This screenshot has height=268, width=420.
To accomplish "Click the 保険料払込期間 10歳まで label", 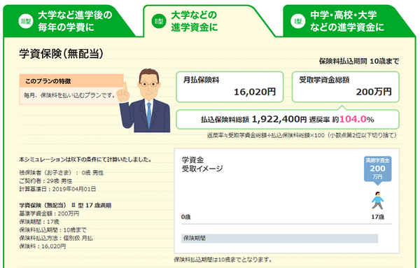I will 359,62.
